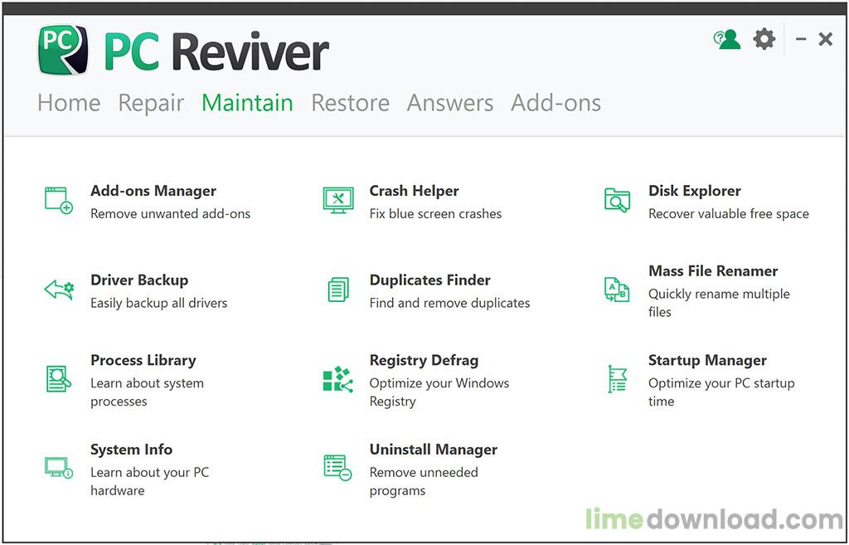Select the Uninstall Manager icon
Screen dimensions: 849x545
tap(337, 466)
